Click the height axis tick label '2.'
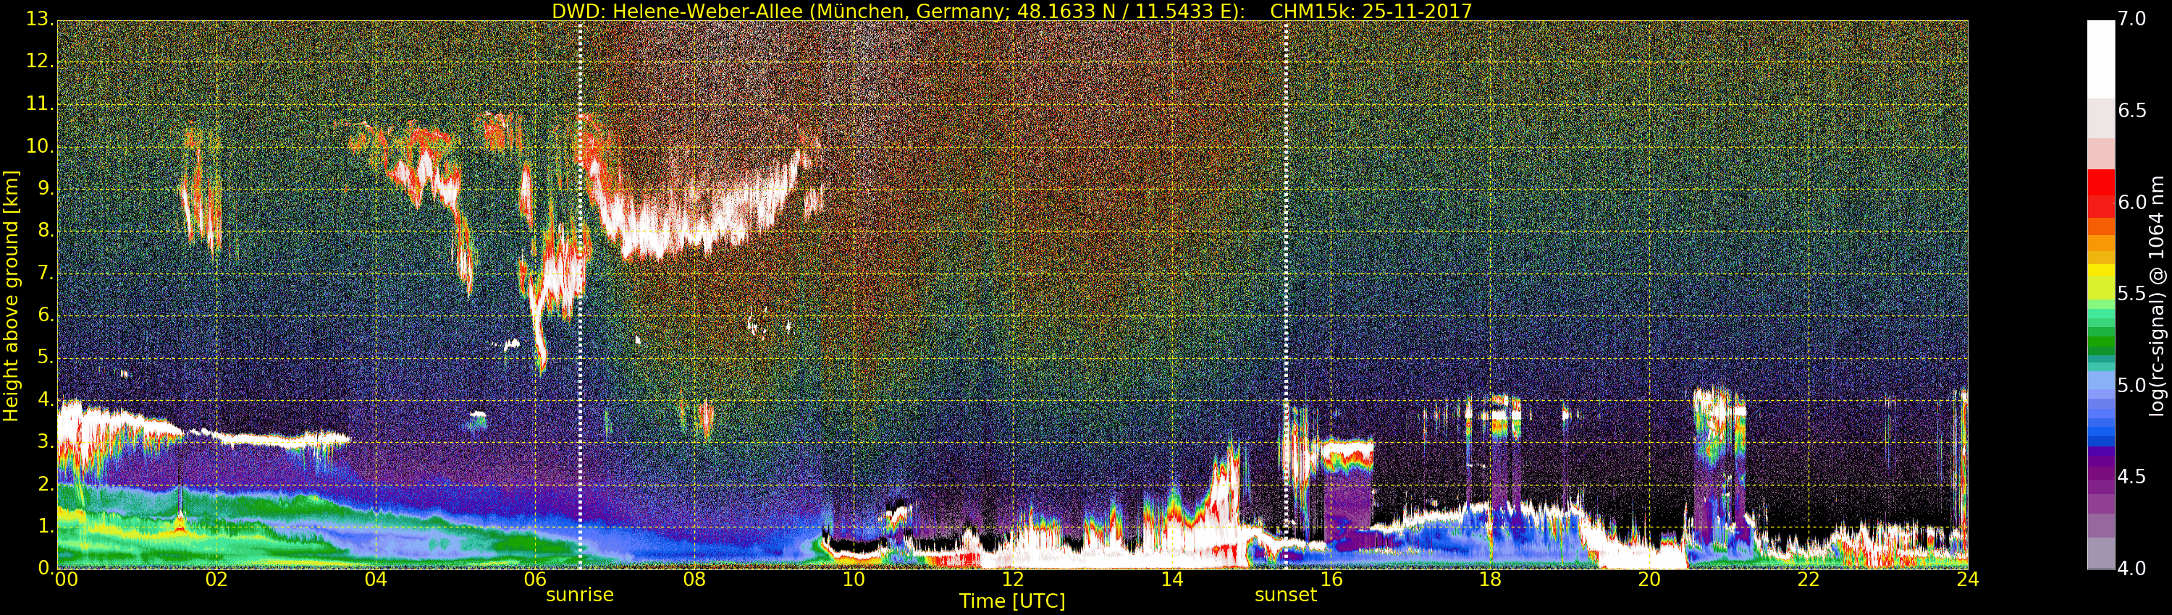This screenshot has width=2172, height=615. tap(46, 483)
